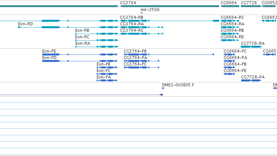The width and height of the screenshot is (277, 156).
Task: Open the CG6664-PC protein label
Action: tap(235, 51)
